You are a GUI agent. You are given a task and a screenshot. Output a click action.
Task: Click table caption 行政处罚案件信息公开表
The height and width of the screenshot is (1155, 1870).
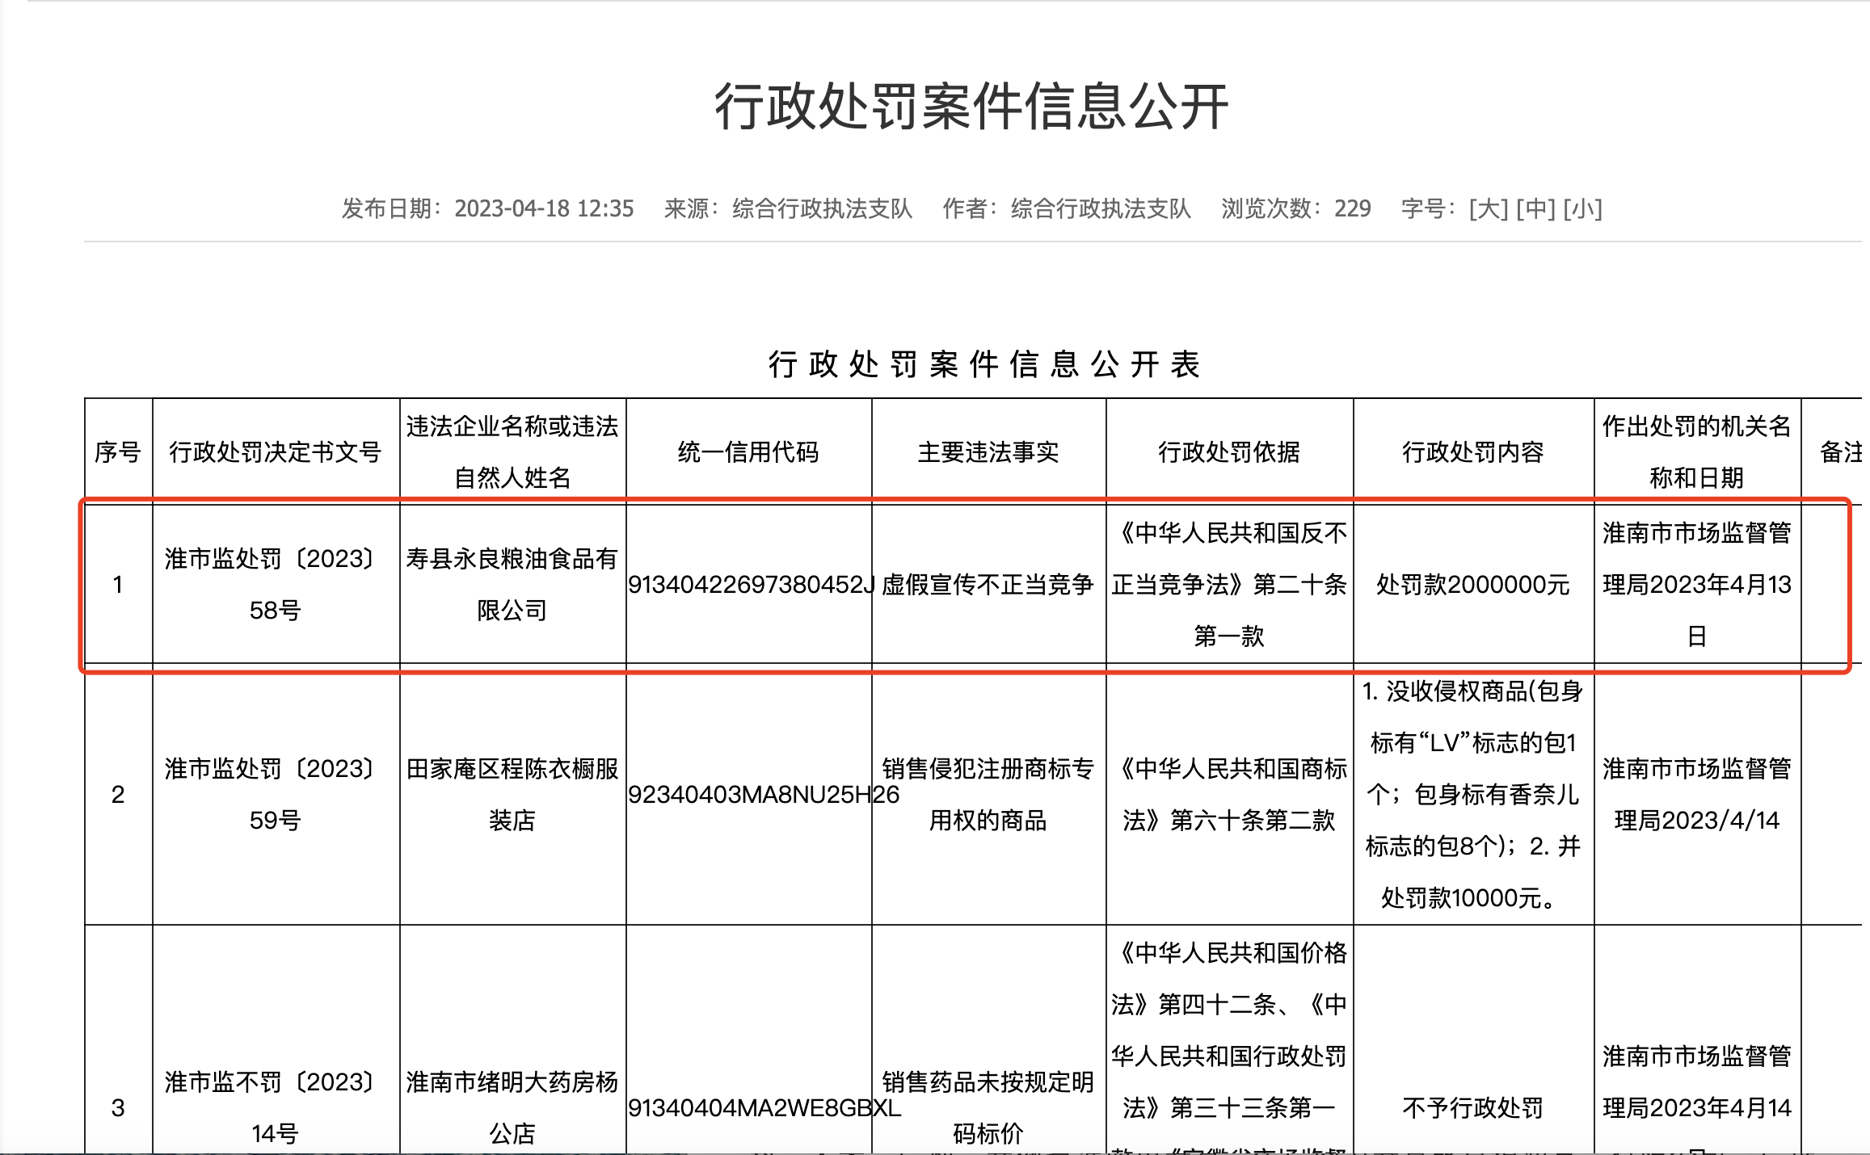[984, 364]
